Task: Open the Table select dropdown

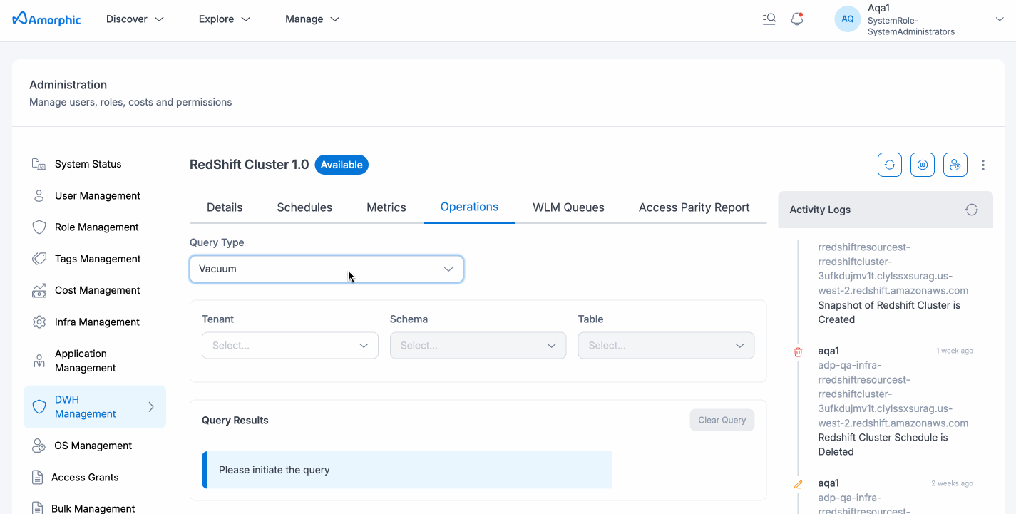Action: tap(666, 345)
